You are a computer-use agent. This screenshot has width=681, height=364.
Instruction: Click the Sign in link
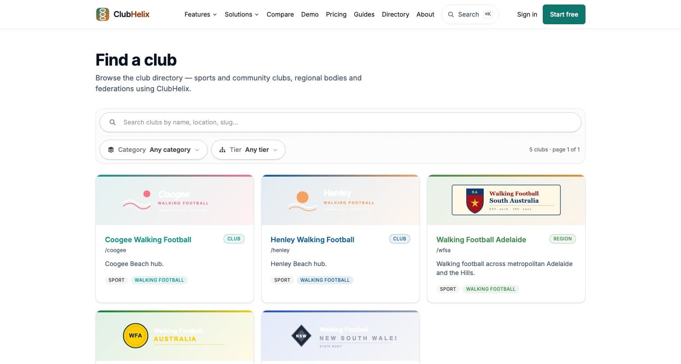(527, 14)
